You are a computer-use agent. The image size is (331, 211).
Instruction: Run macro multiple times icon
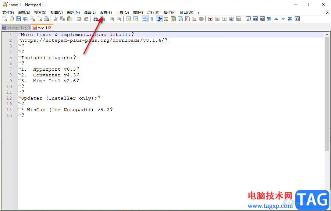coord(232,19)
